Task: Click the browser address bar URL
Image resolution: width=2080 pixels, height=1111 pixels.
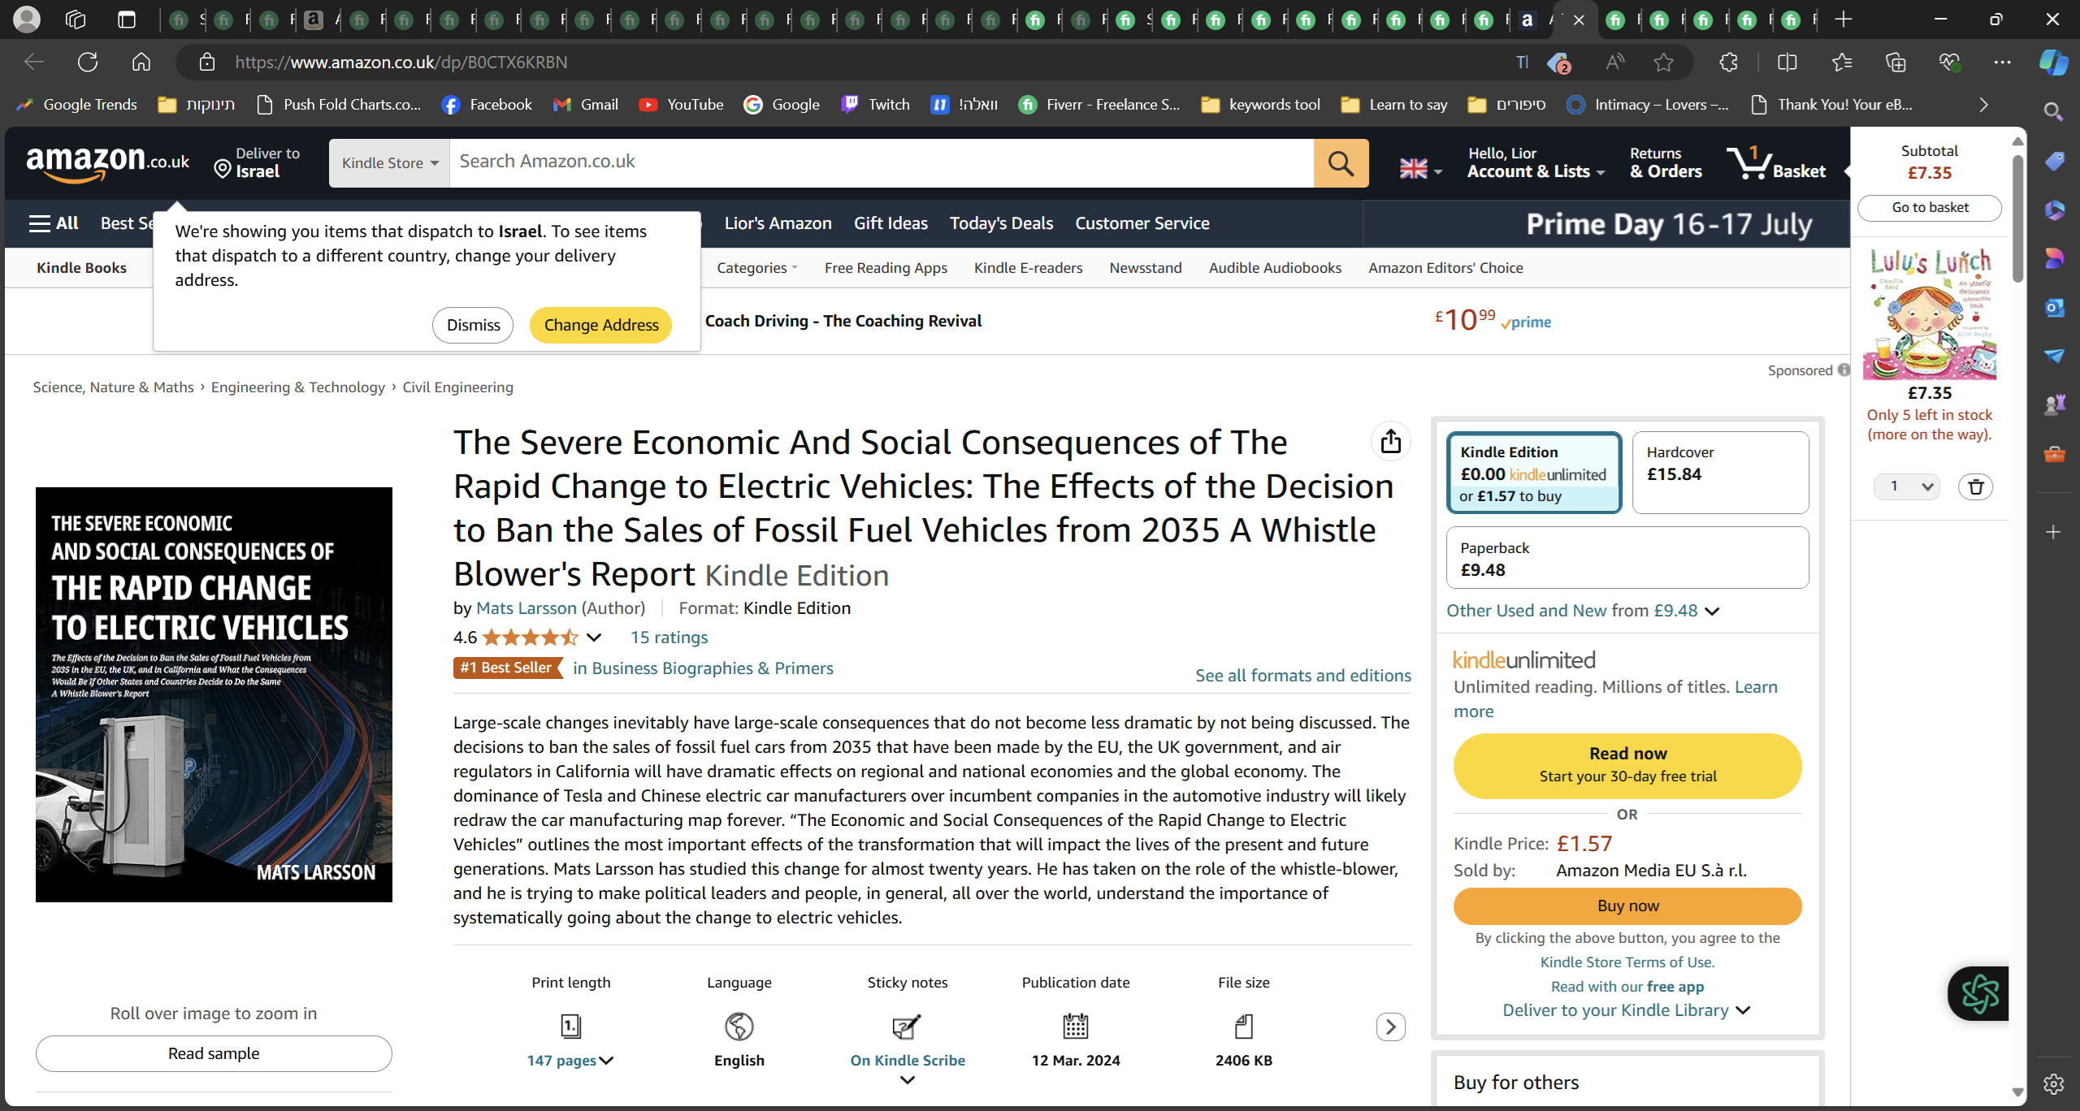Action: 401,62
